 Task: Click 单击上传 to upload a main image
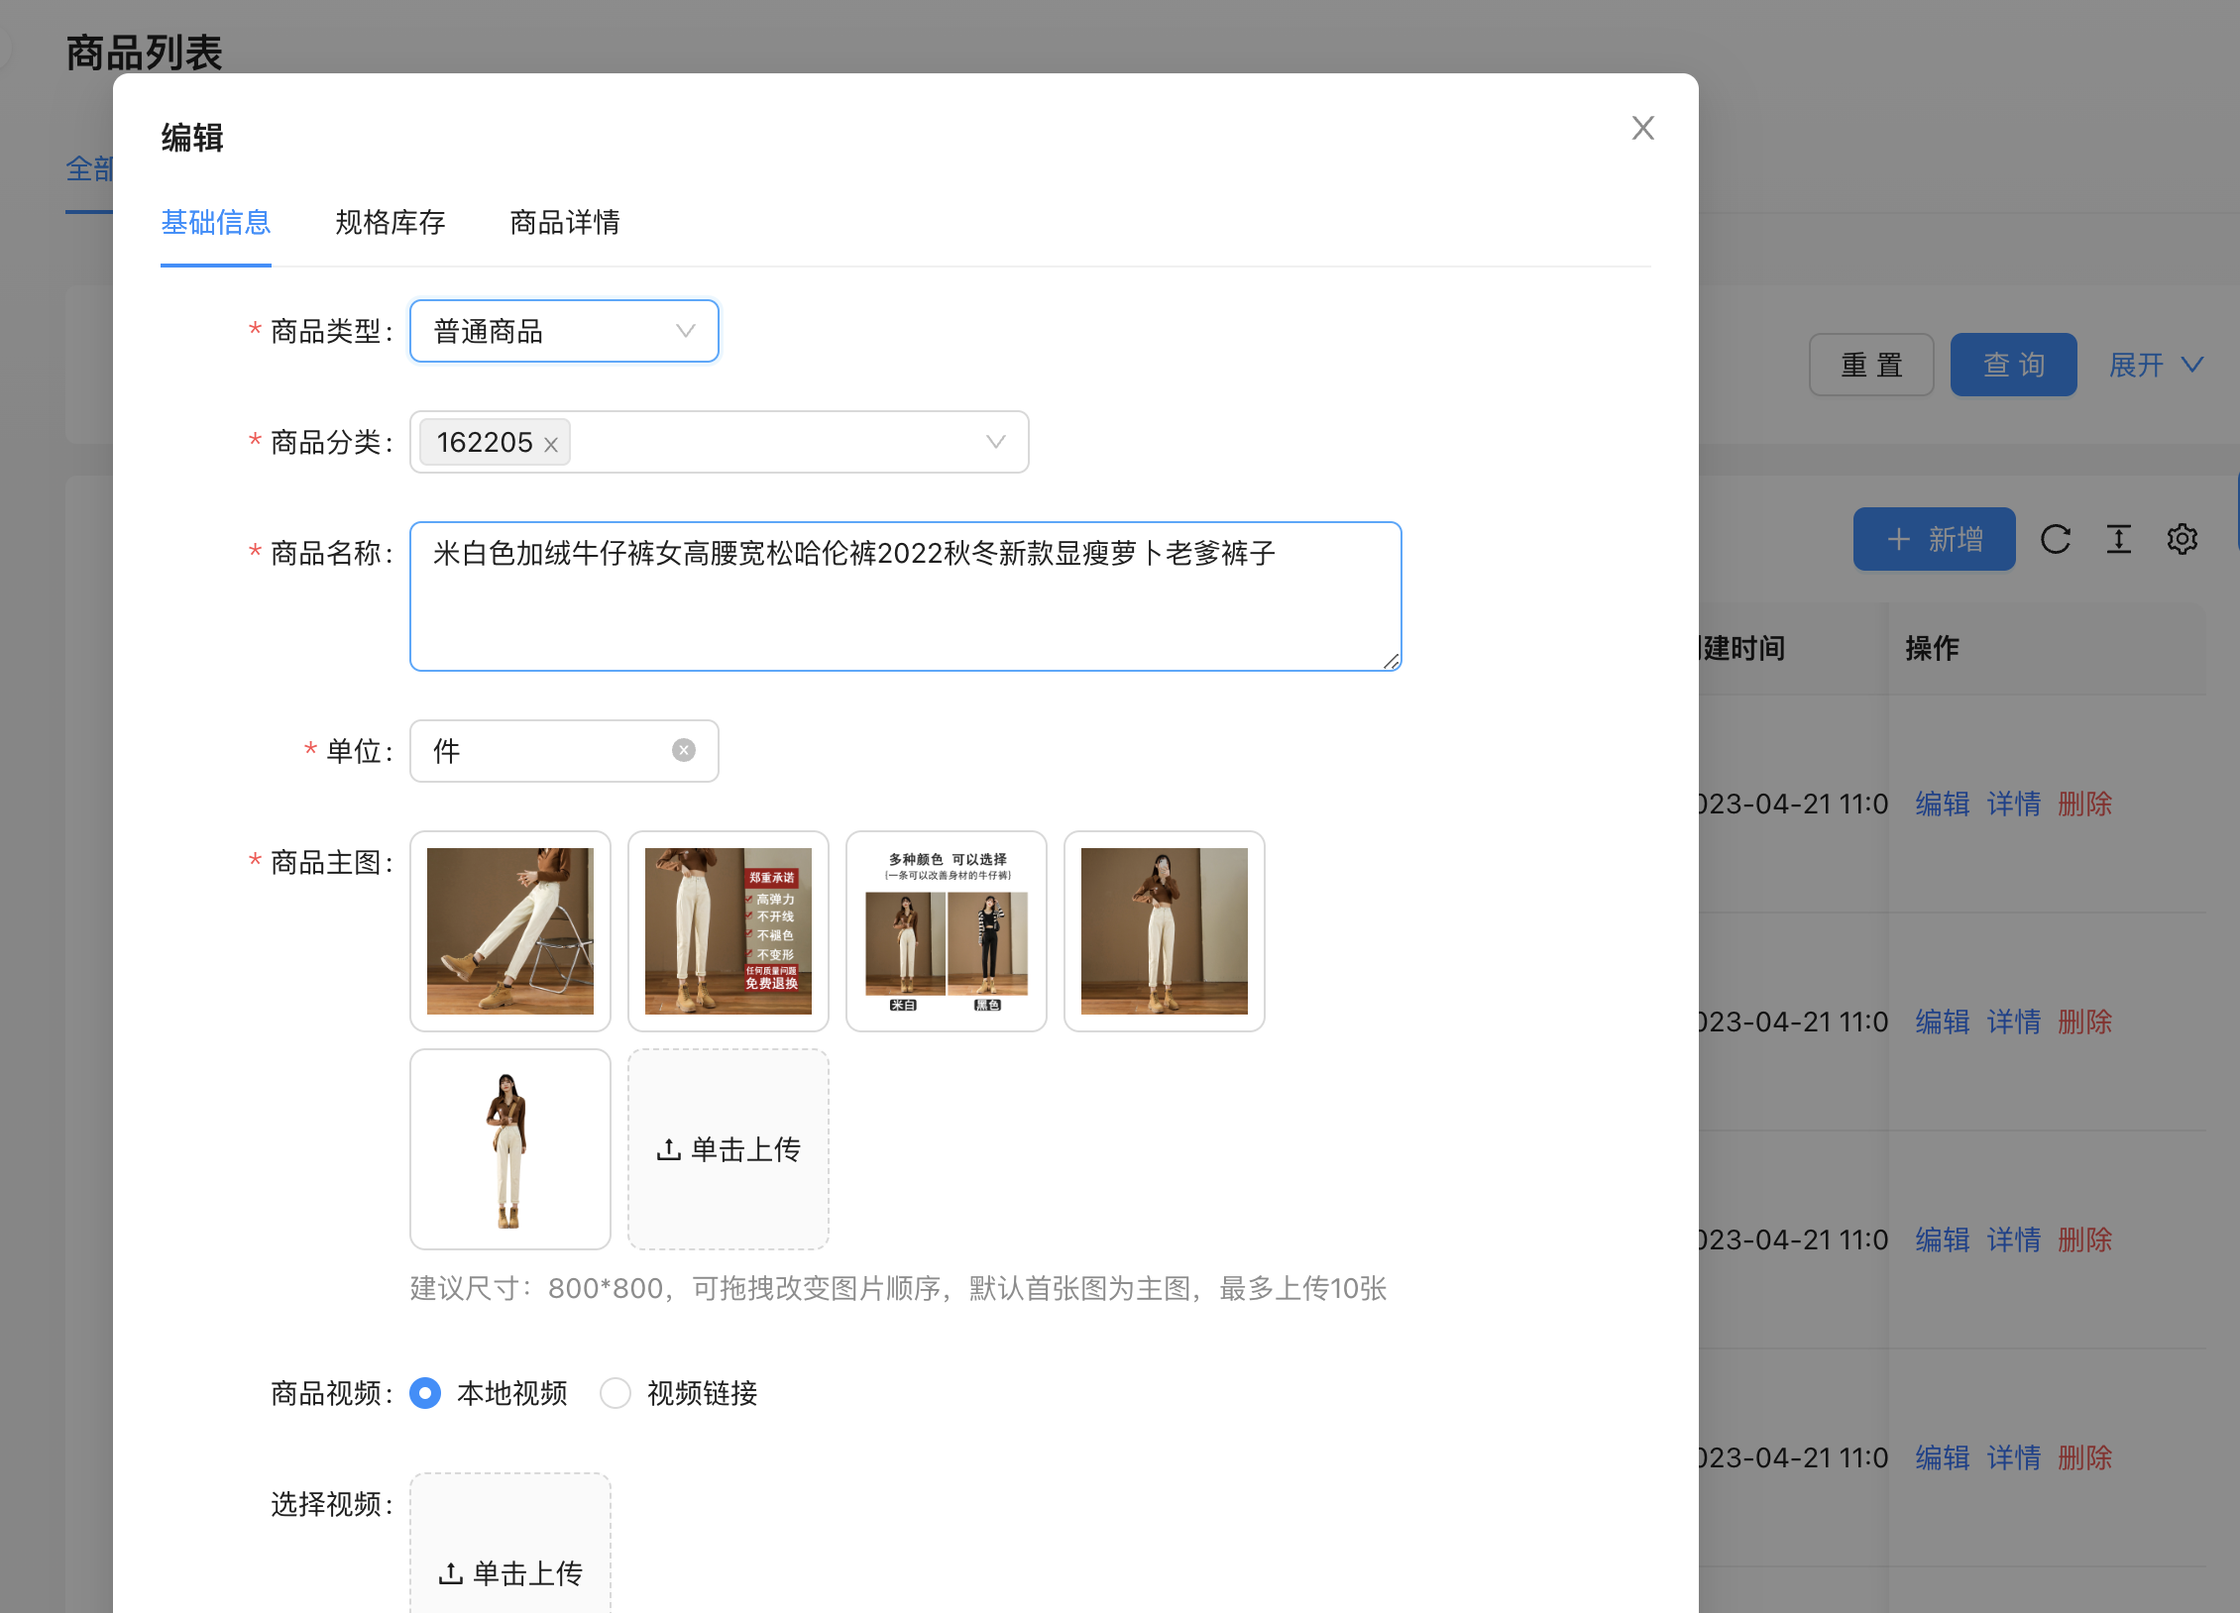pyautogui.click(x=728, y=1149)
